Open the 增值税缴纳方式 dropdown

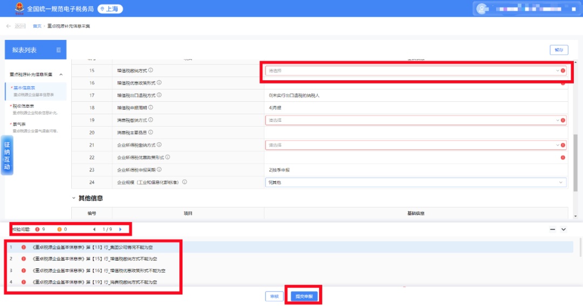click(x=413, y=71)
